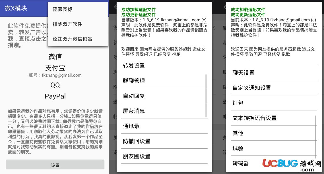Open 其他 entry
This screenshot has width=324, height=174.
point(274,133)
